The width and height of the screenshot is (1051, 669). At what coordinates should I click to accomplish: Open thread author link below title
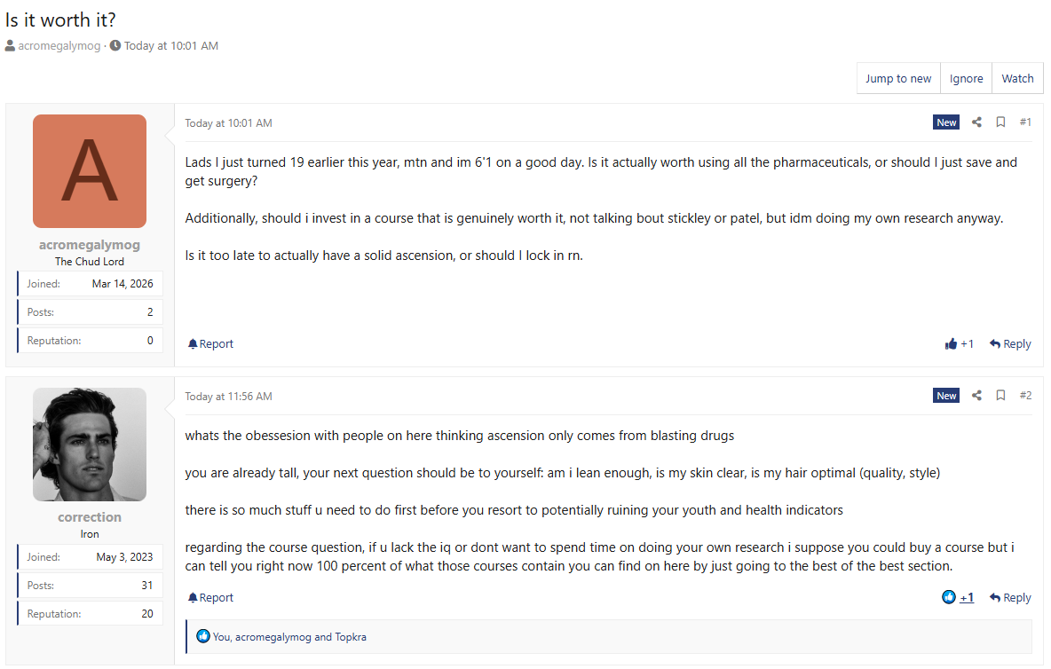(59, 46)
